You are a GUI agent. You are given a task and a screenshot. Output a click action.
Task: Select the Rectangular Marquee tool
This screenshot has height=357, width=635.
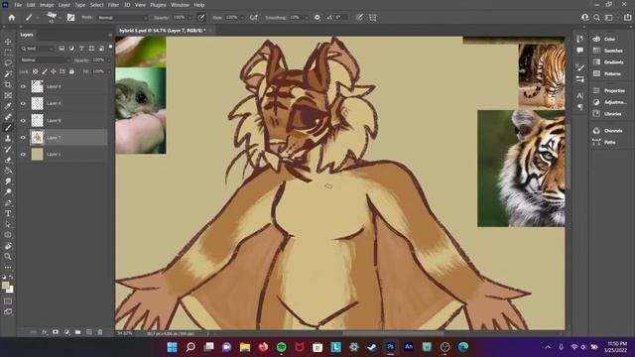[8, 53]
